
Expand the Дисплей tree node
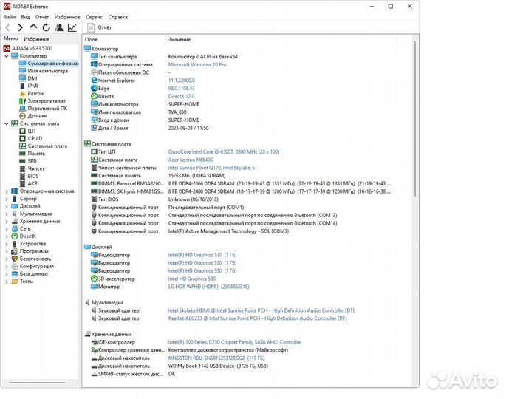tap(7, 206)
